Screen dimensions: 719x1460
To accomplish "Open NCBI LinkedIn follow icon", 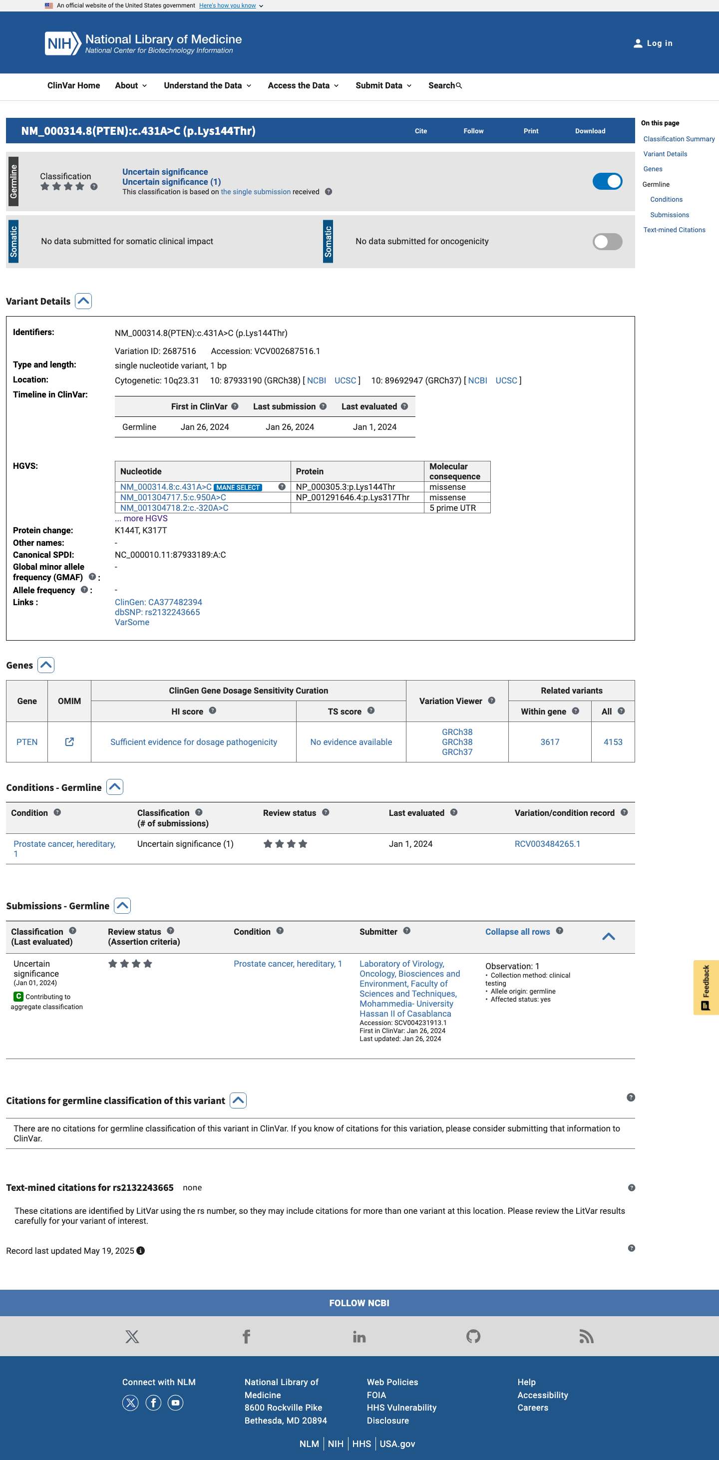I will point(359,1337).
